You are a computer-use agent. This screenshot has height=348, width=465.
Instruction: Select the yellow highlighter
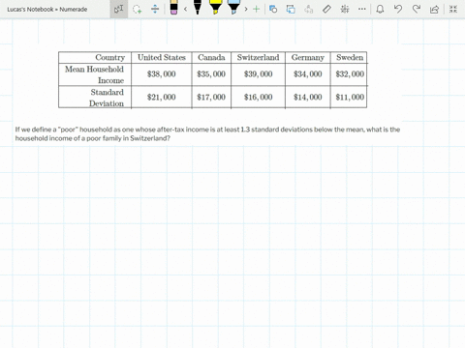215,8
